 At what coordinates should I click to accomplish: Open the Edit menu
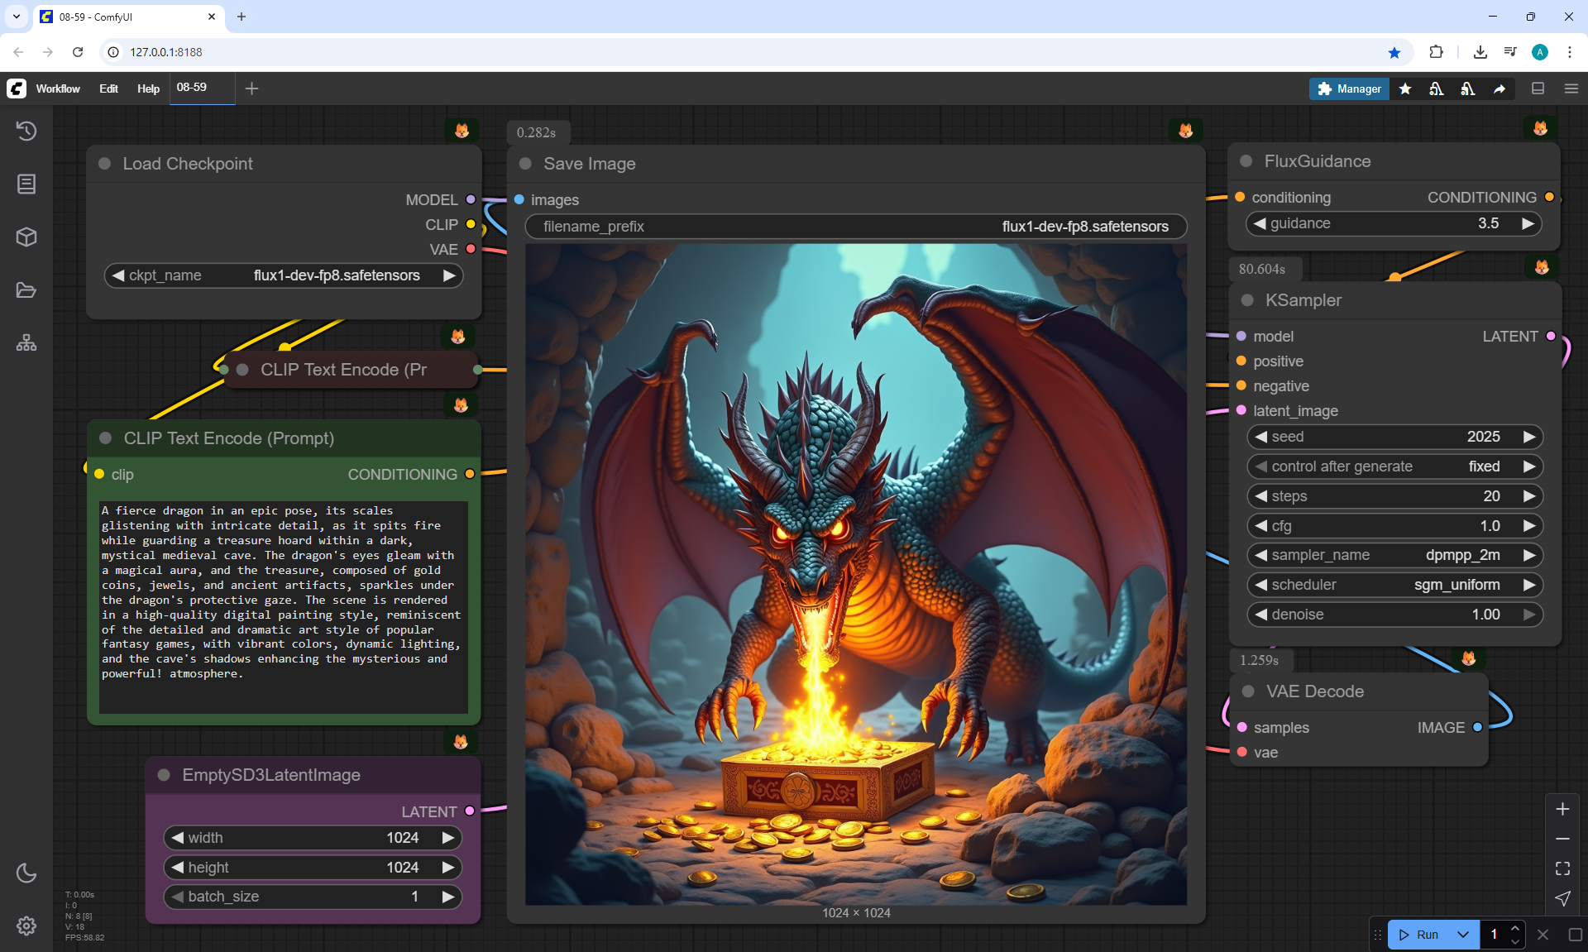(x=108, y=89)
